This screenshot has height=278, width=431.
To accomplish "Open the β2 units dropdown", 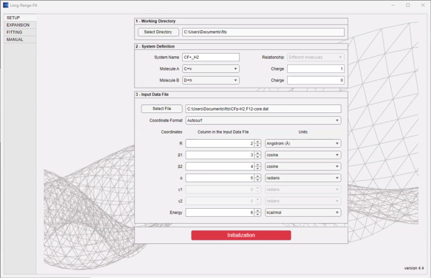I will 303,166.
